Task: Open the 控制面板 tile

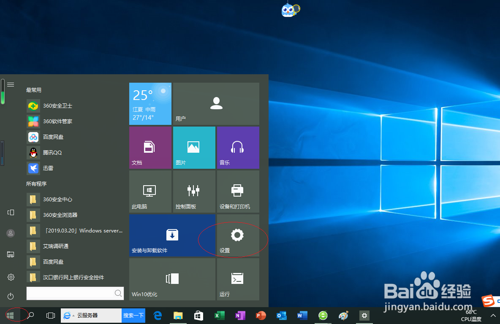Action: point(193,191)
